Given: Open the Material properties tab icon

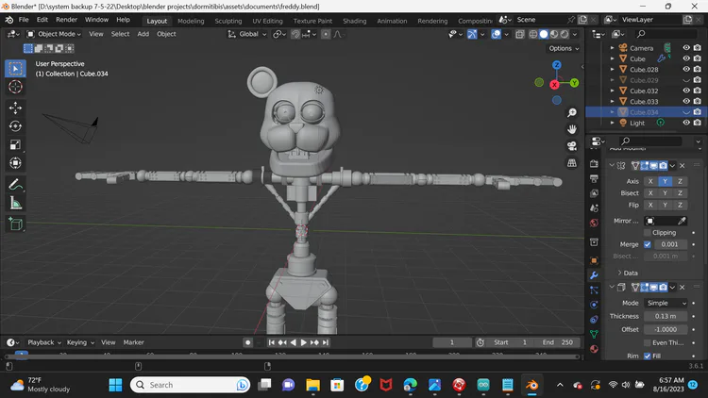Looking at the screenshot, I should (594, 349).
